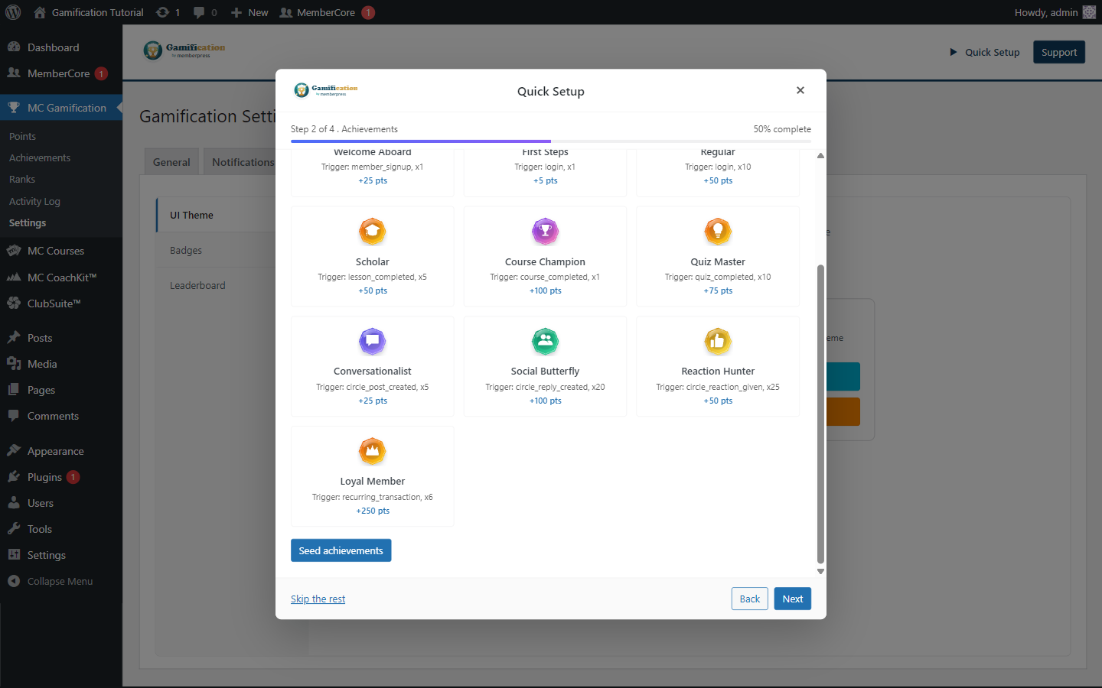Screen dimensions: 1102x688
Task: Click the First Steps achievement card
Action: pos(545,173)
